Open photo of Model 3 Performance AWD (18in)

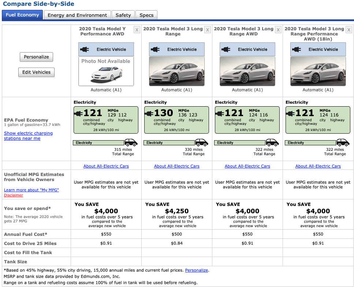318,71
